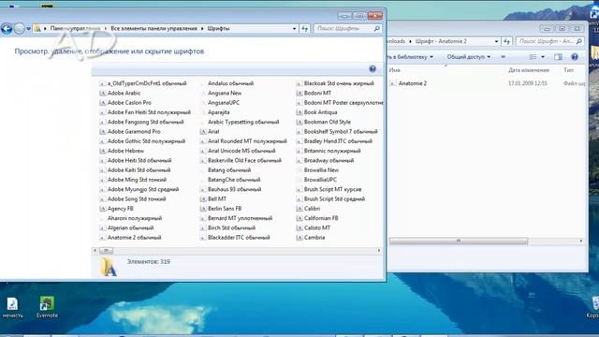Select Californian FB font icon
The image size is (599, 337).
pyautogui.click(x=299, y=218)
